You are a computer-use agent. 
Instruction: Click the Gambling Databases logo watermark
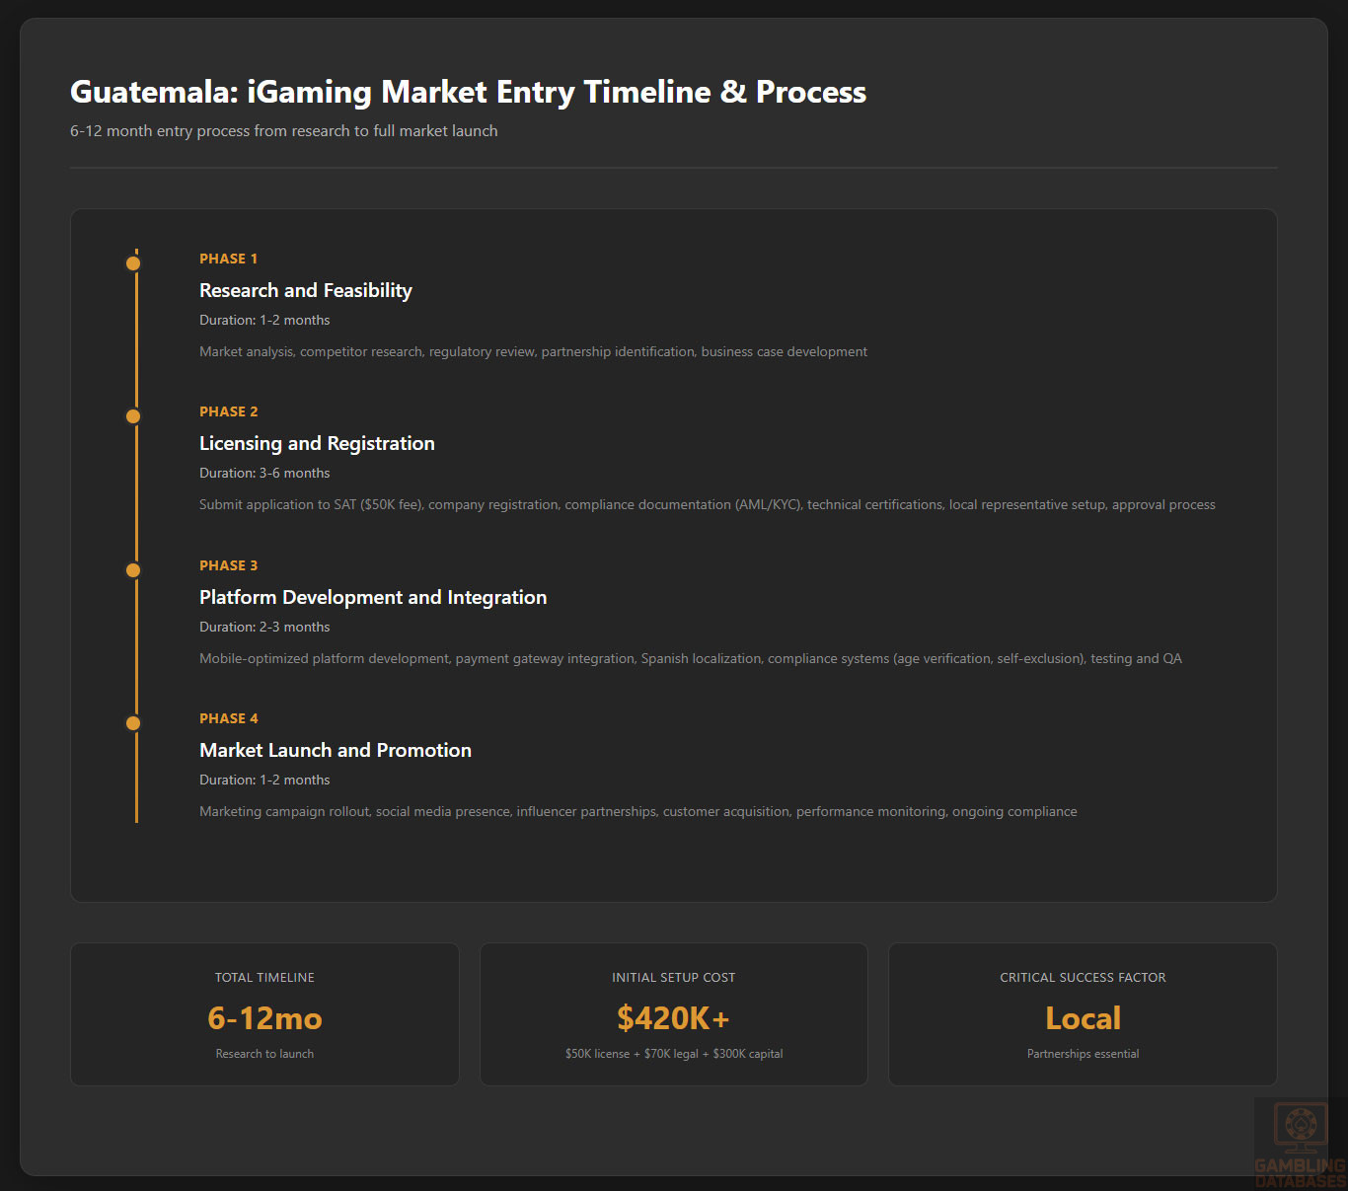[x=1300, y=1143]
